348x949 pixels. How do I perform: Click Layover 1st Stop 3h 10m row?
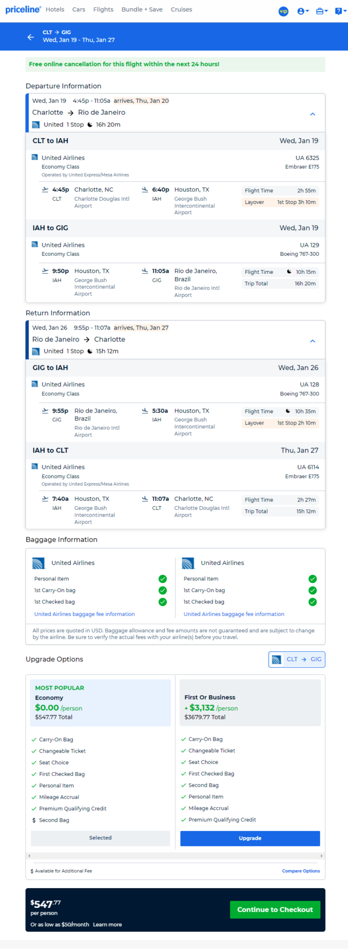tap(280, 202)
